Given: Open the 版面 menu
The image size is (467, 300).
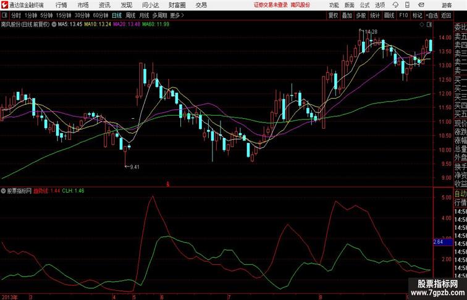Looking at the screenshot, I should pos(350,5).
